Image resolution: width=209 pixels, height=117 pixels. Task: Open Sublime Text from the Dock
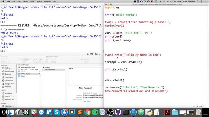coord(80,112)
